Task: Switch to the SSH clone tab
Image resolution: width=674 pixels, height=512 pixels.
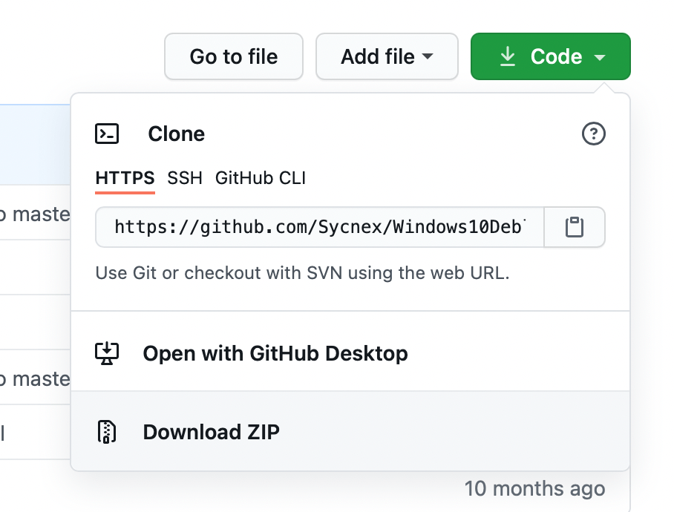Action: pos(185,178)
